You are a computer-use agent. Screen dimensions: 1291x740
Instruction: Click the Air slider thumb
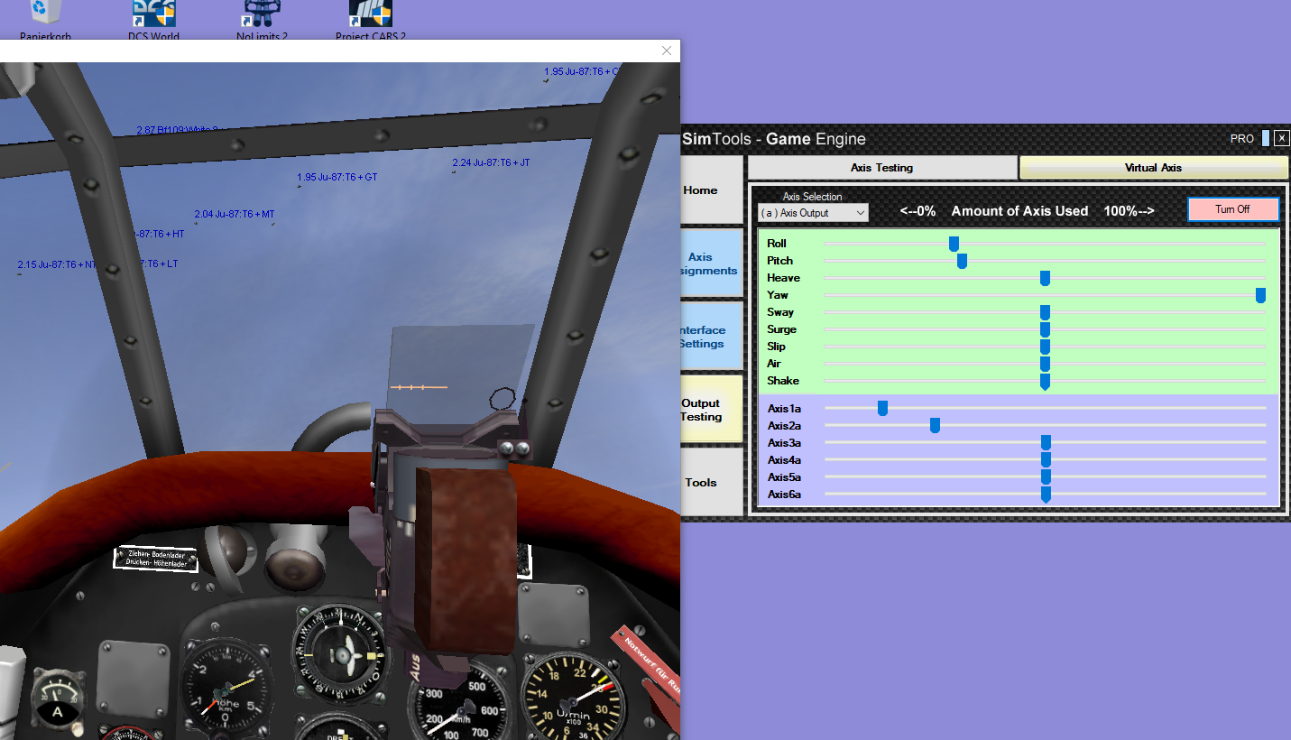point(1045,364)
